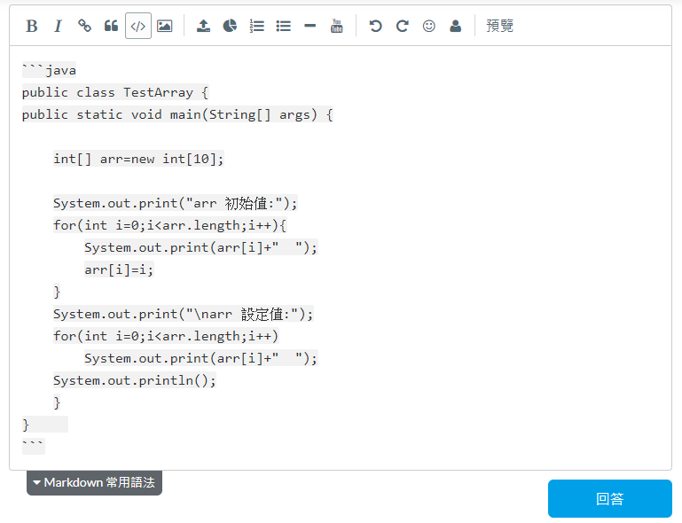
Task: Insert a hyperlink using the chain icon
Action: pyautogui.click(x=84, y=26)
